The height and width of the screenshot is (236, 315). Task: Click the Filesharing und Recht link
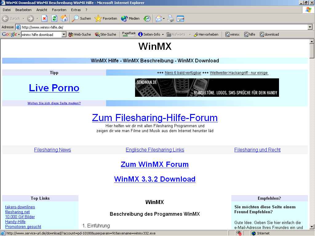pos(257,150)
